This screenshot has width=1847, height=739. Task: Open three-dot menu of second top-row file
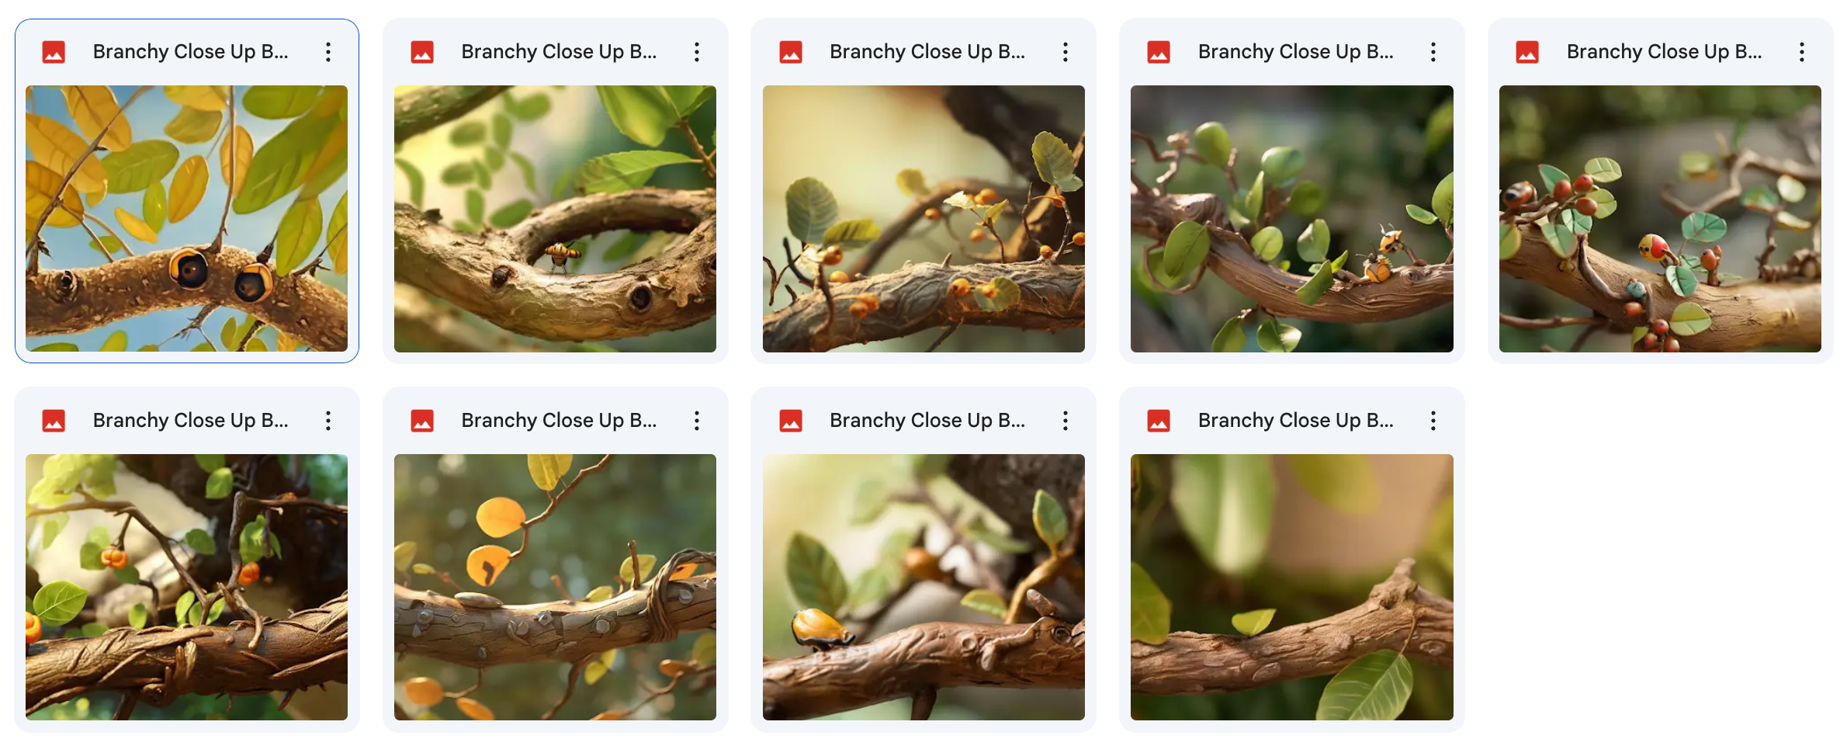point(697,52)
